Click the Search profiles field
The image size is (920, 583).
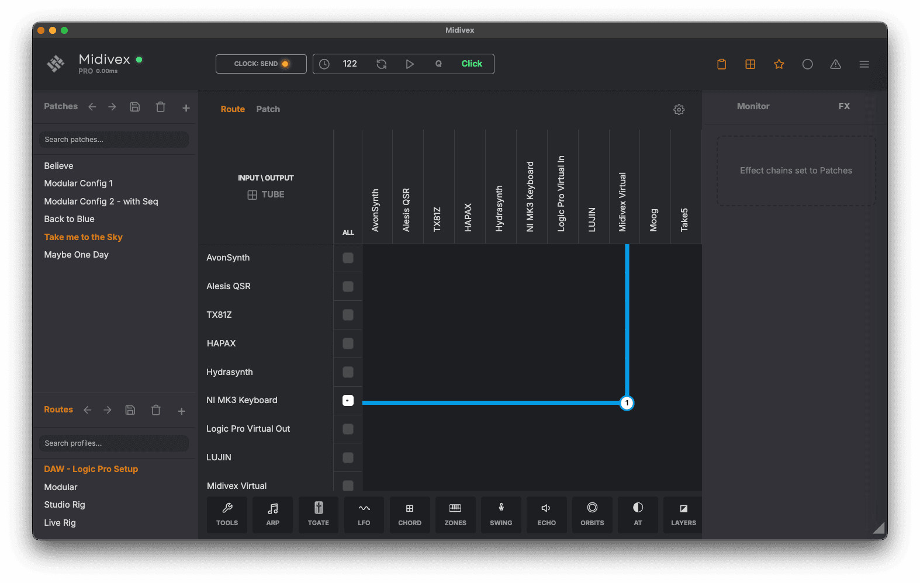(x=113, y=443)
